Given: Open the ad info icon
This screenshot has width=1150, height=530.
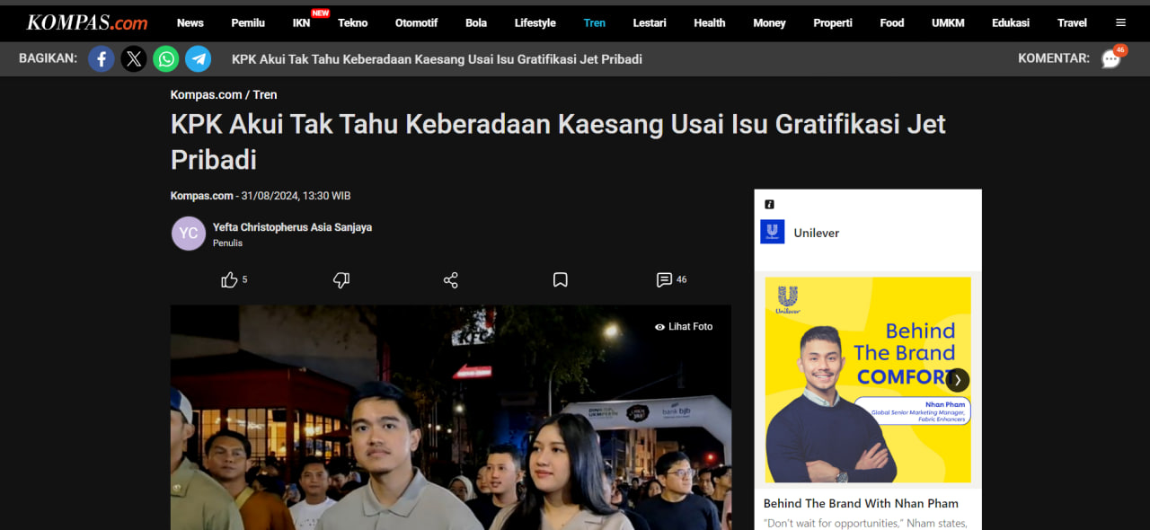Looking at the screenshot, I should (x=769, y=204).
